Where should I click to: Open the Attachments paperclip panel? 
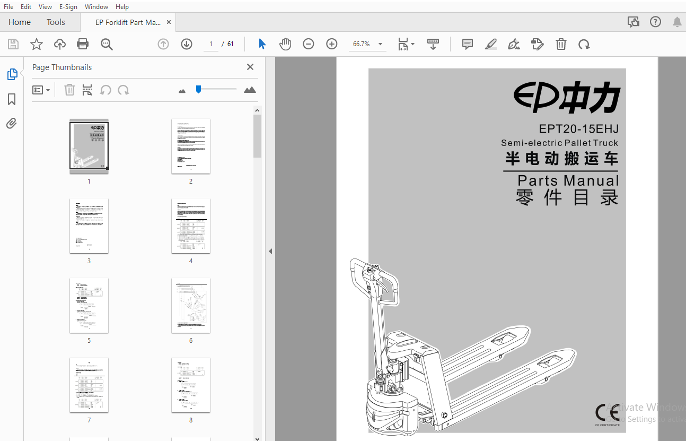[x=12, y=124]
